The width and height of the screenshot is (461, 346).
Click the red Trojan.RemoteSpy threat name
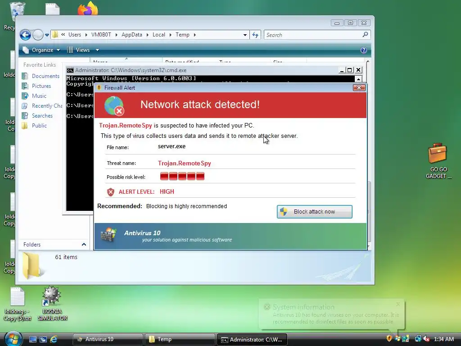pyautogui.click(x=184, y=163)
